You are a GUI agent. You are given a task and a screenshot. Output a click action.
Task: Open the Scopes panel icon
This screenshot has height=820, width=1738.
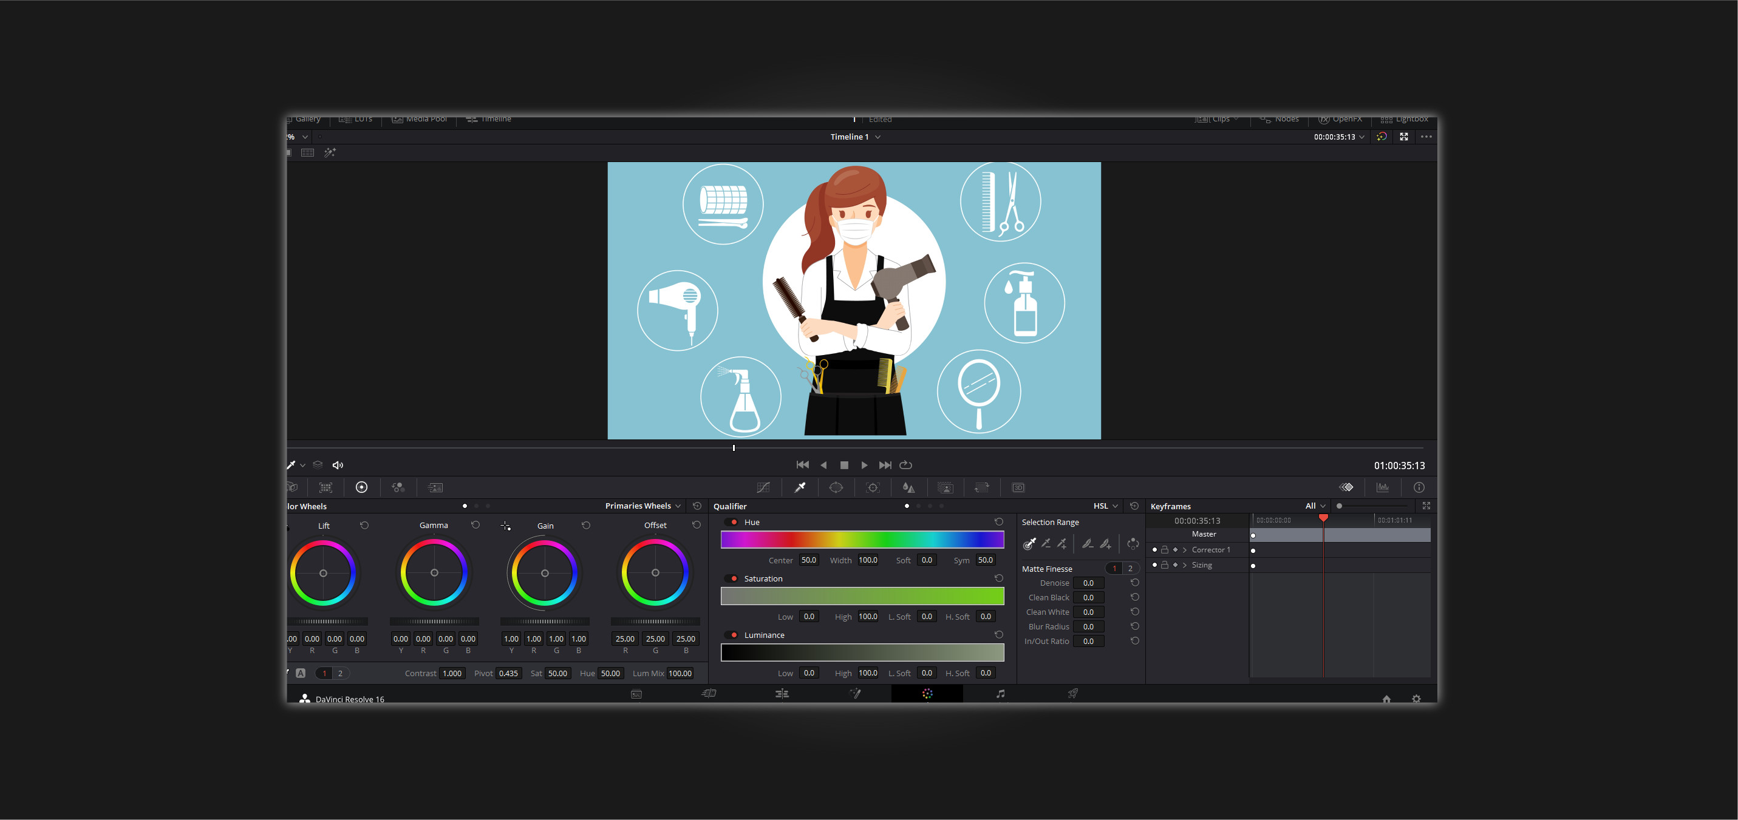pos(1382,487)
